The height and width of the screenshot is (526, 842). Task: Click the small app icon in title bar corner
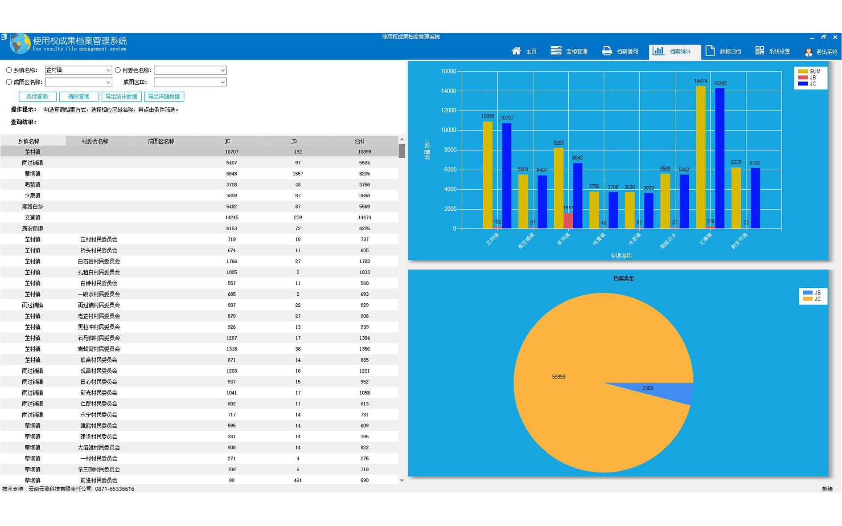point(3,37)
